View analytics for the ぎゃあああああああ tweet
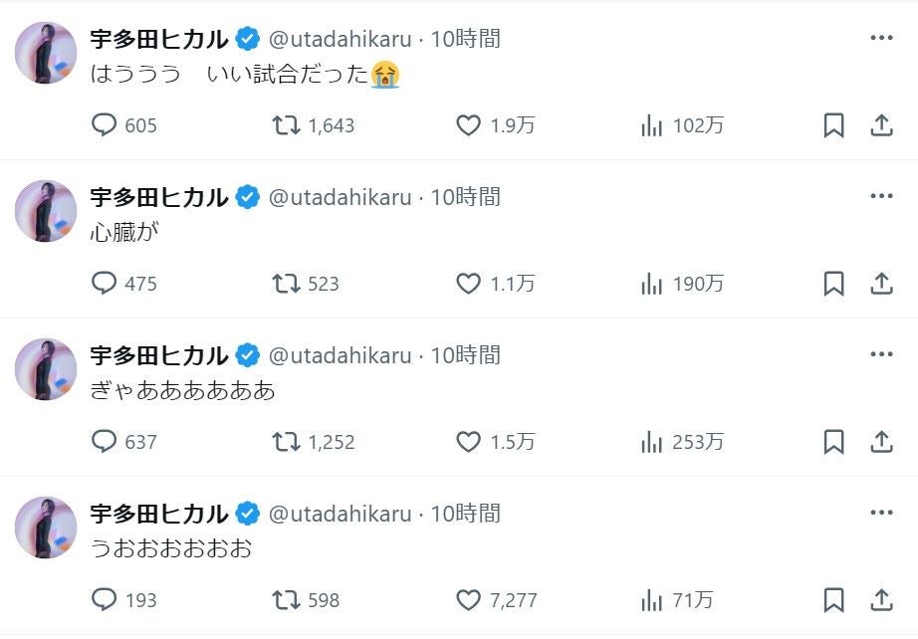The image size is (918, 639). click(x=652, y=443)
